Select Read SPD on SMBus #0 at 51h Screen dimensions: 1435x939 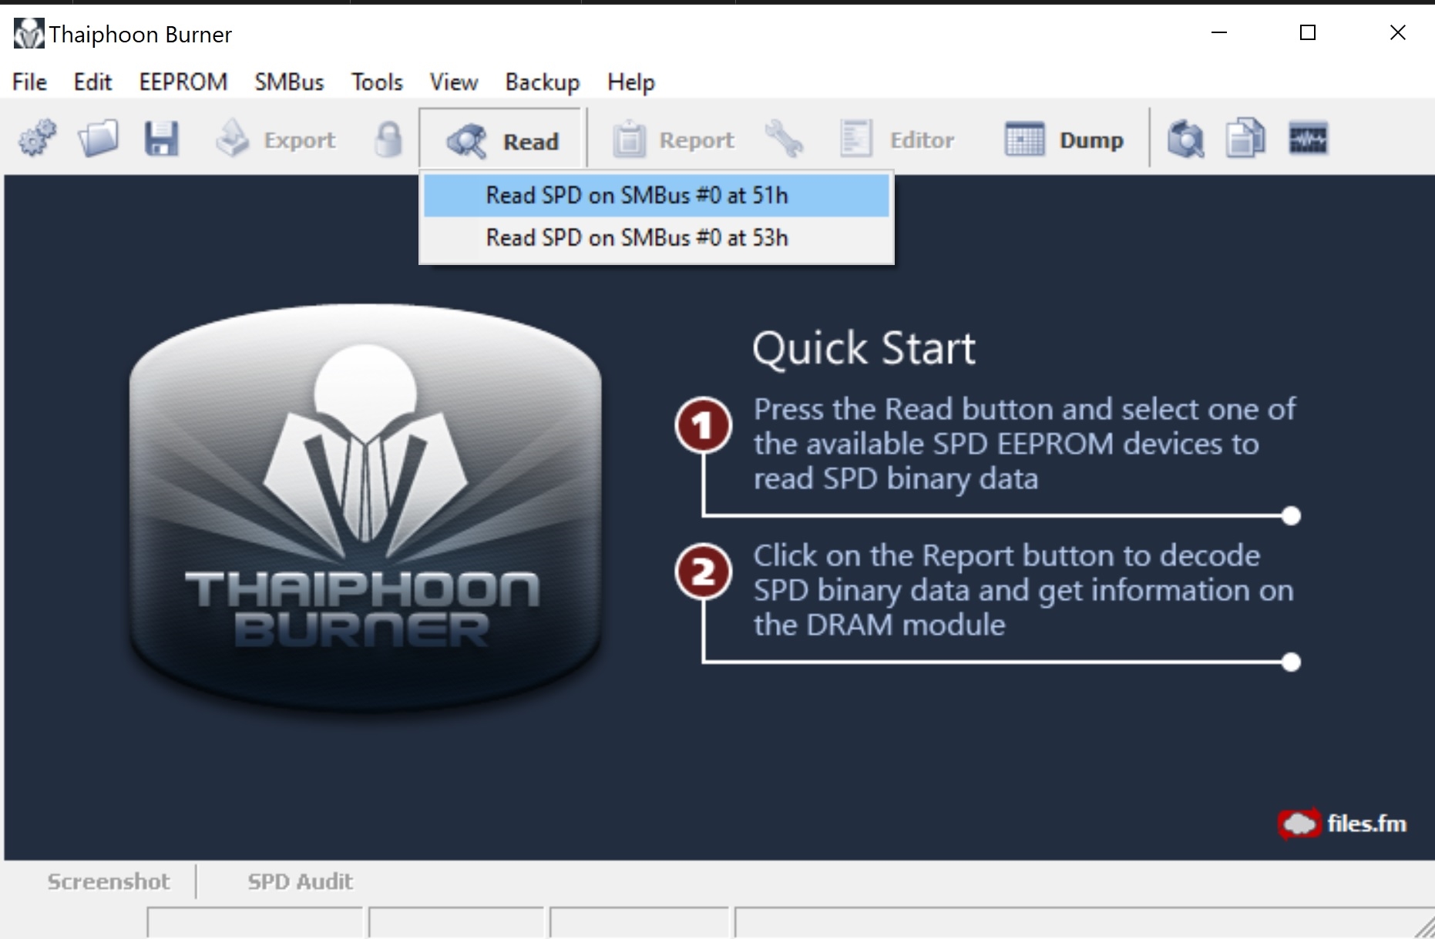pyautogui.click(x=657, y=196)
